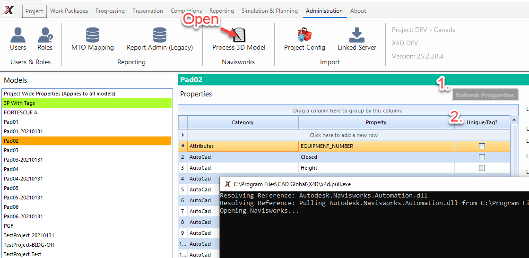Check Unique/Tag box for Closed property
Screen dimensions: 529x258
tap(482, 157)
